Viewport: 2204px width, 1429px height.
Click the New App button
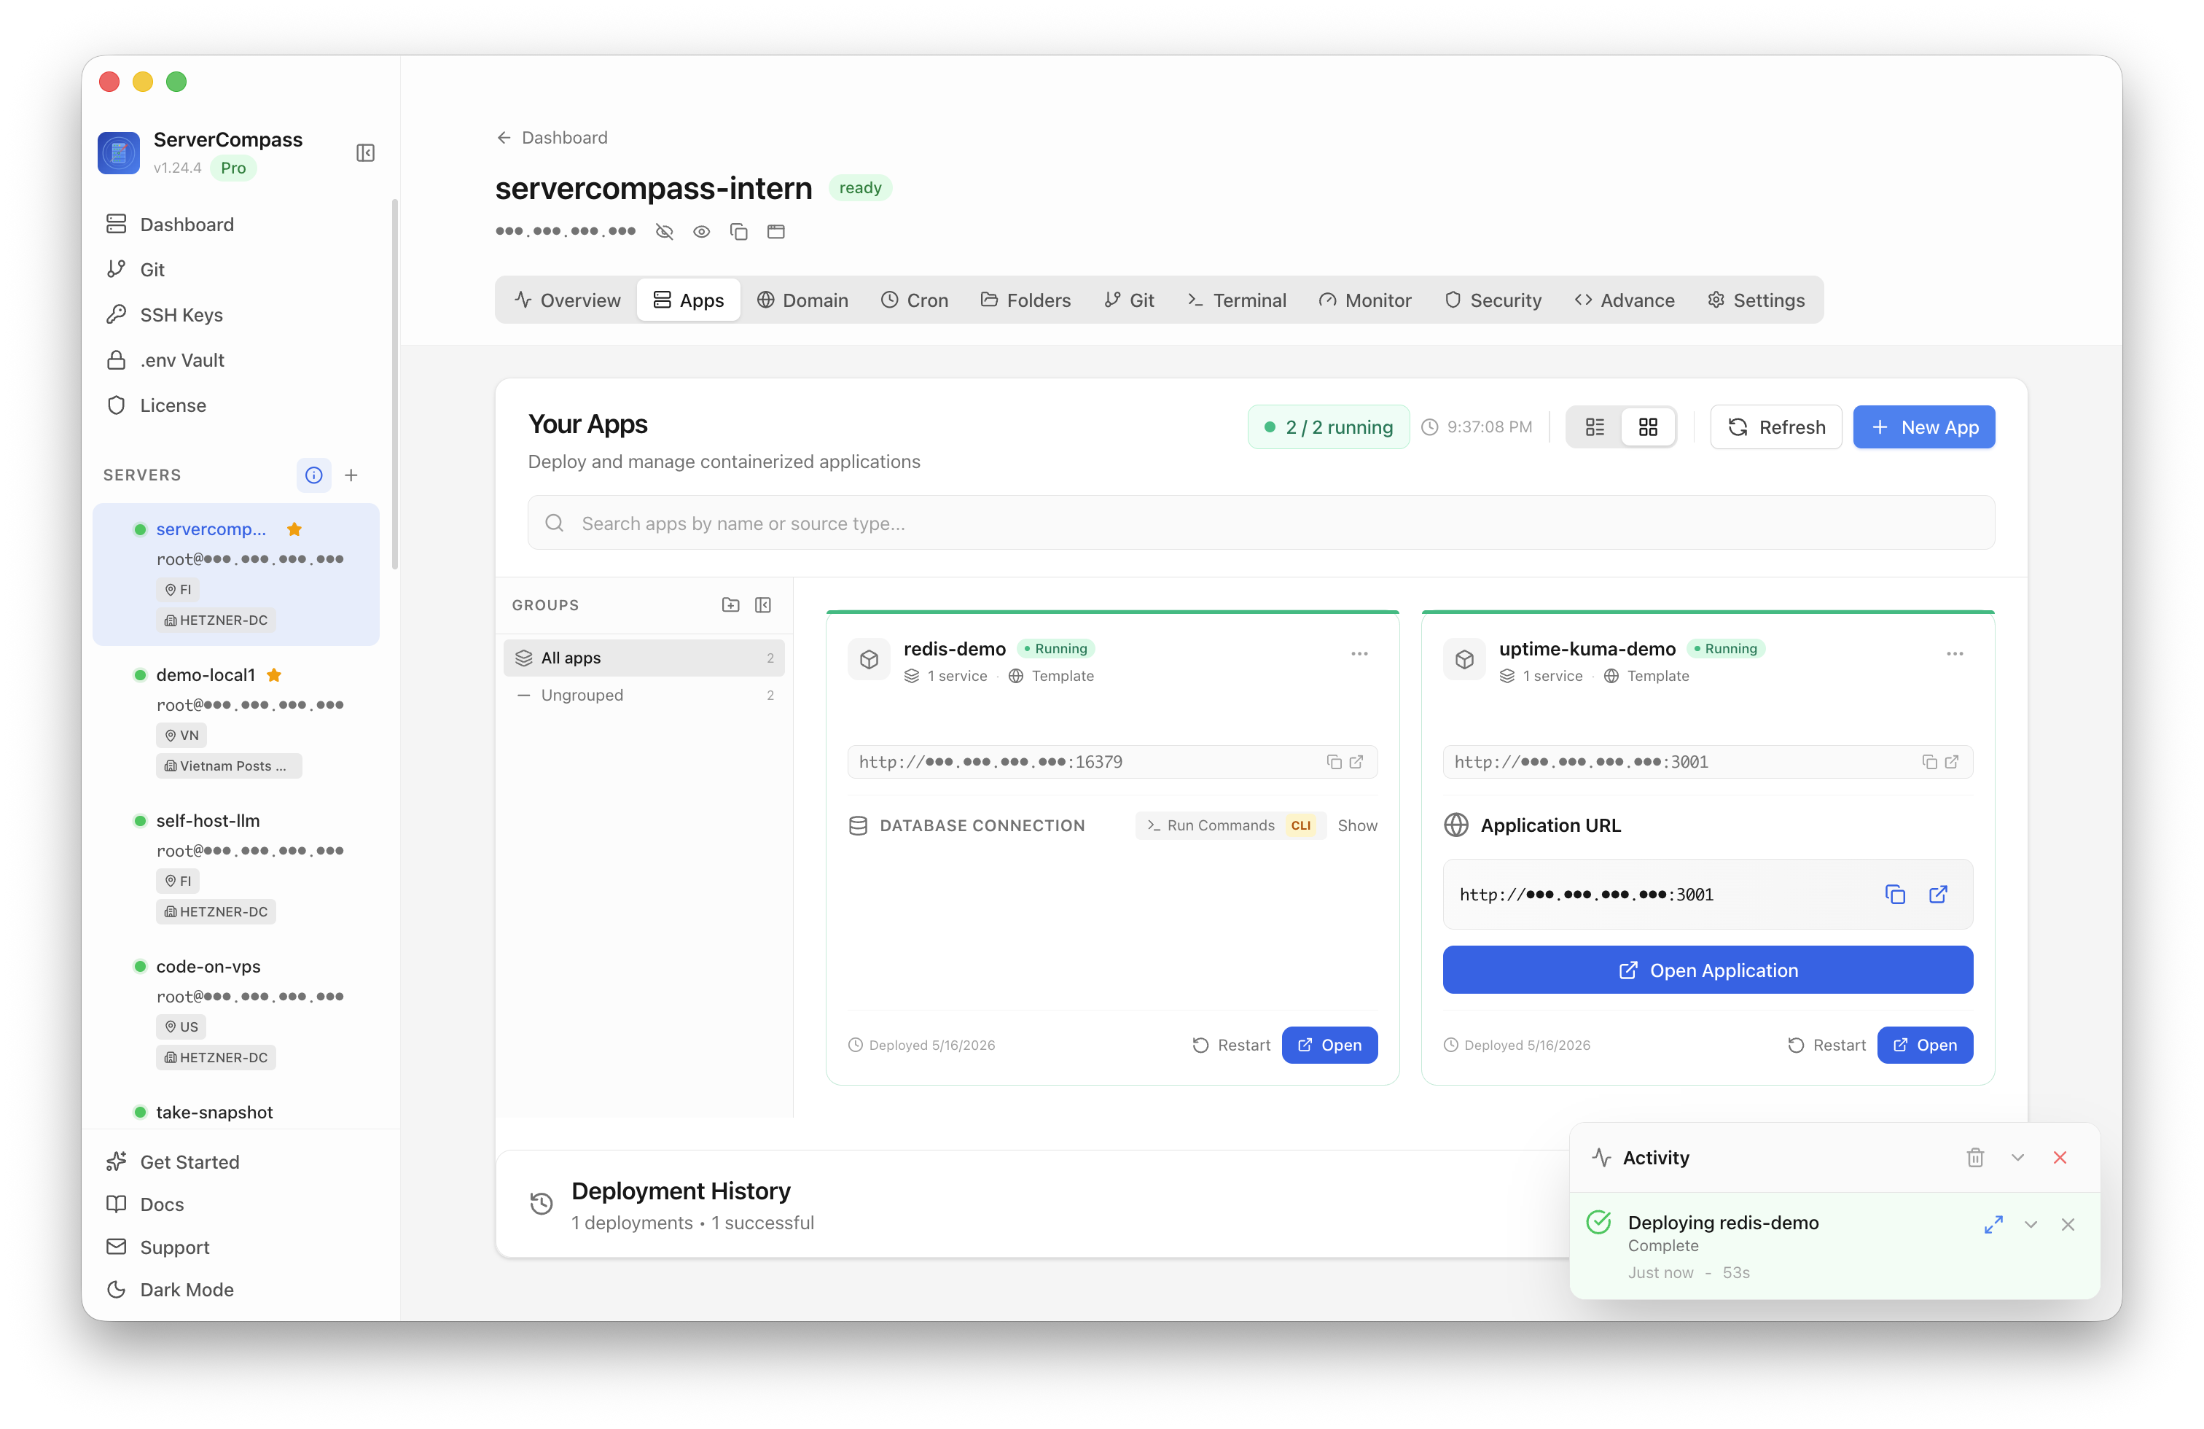tap(1923, 427)
